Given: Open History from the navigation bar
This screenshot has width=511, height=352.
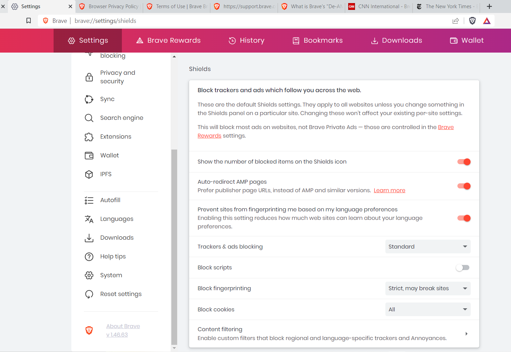Looking at the screenshot, I should tap(246, 40).
